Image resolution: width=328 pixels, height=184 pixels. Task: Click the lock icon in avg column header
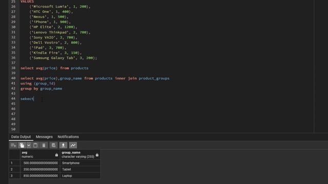(x=56, y=155)
